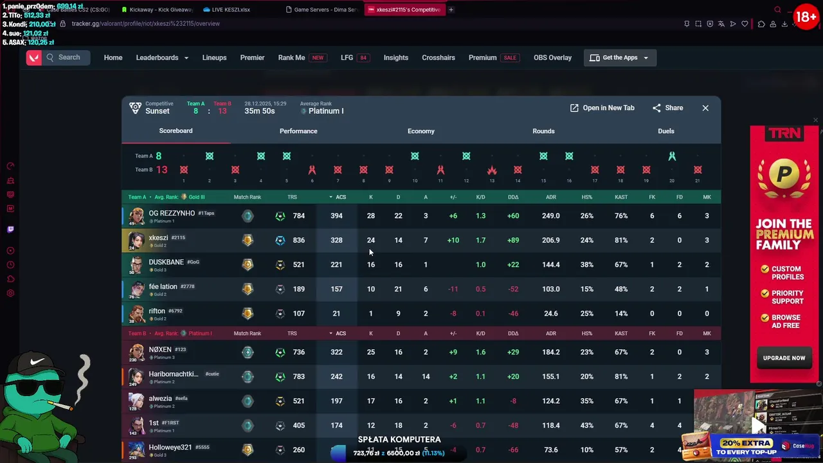Click the browser search magnifier icon
Image resolution: width=823 pixels, height=463 pixels.
(x=777, y=10)
